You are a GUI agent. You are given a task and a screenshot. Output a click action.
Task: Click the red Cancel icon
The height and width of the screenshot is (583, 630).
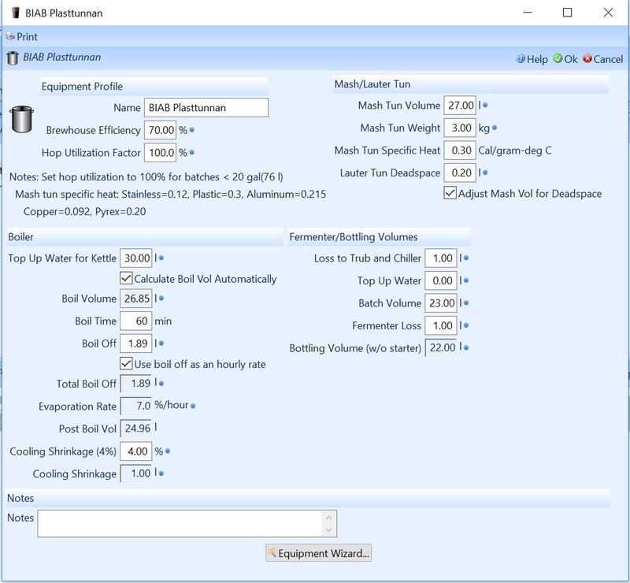(x=587, y=59)
